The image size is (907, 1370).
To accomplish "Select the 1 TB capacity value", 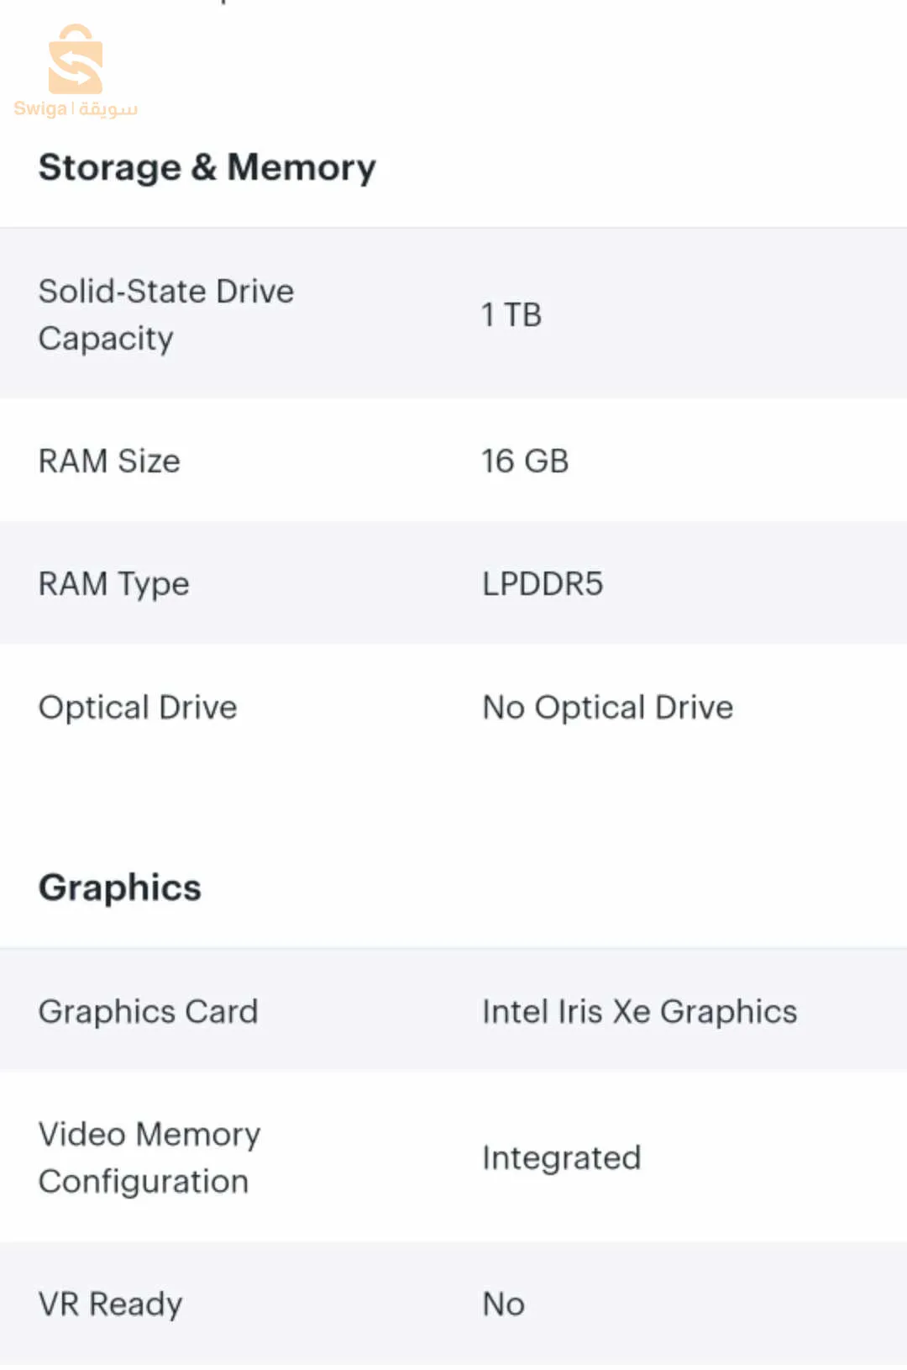I will pyautogui.click(x=511, y=315).
